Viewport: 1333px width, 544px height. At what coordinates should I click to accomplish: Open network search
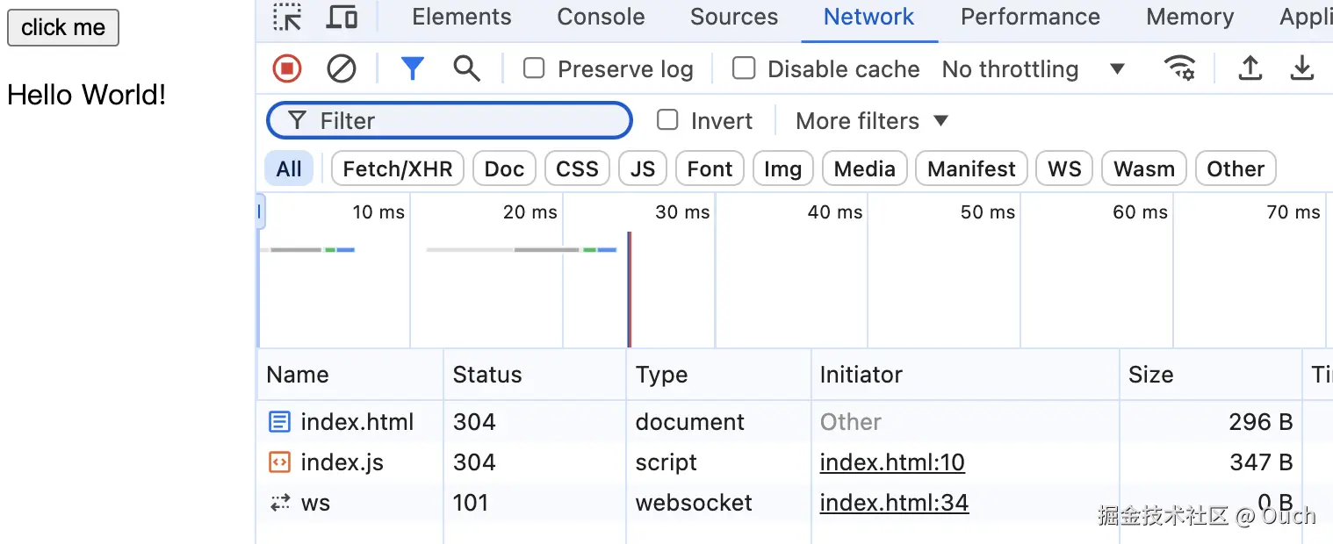click(x=466, y=68)
